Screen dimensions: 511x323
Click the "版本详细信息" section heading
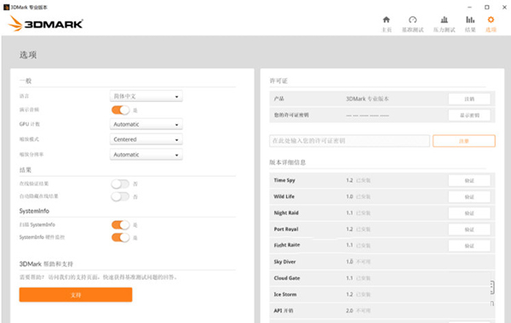(x=288, y=162)
